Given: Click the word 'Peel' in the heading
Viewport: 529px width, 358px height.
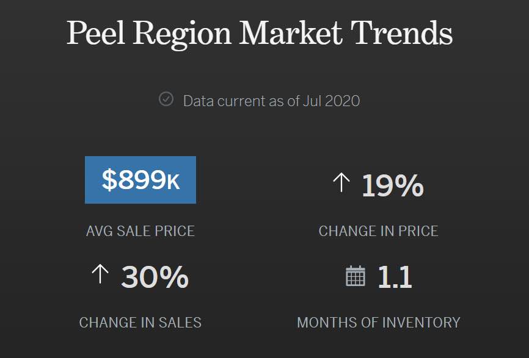Looking at the screenshot, I should pos(96,32).
